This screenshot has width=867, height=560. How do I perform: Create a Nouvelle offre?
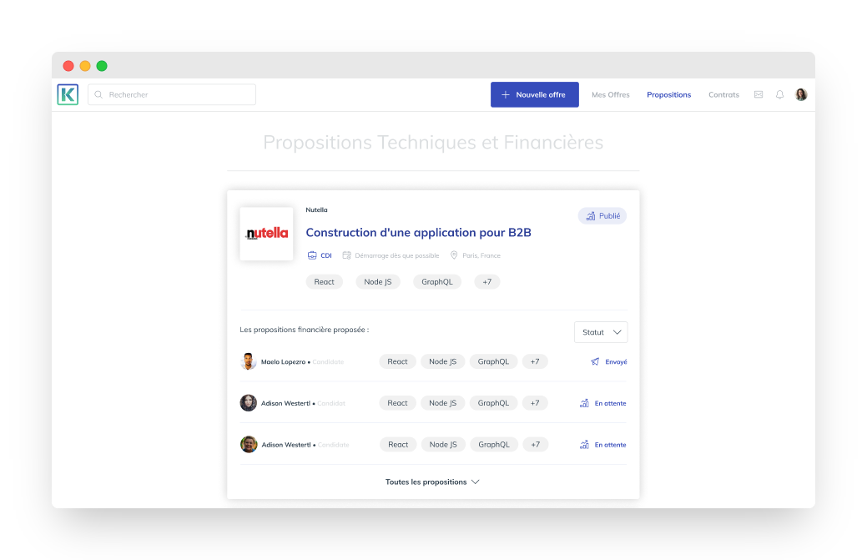click(534, 94)
